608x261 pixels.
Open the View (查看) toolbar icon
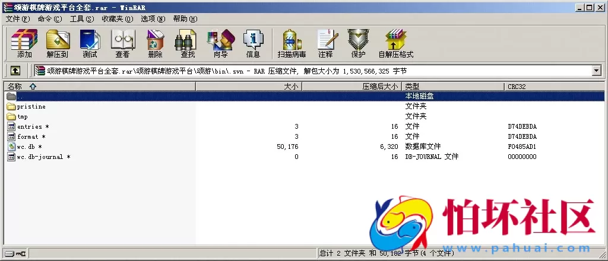click(122, 40)
